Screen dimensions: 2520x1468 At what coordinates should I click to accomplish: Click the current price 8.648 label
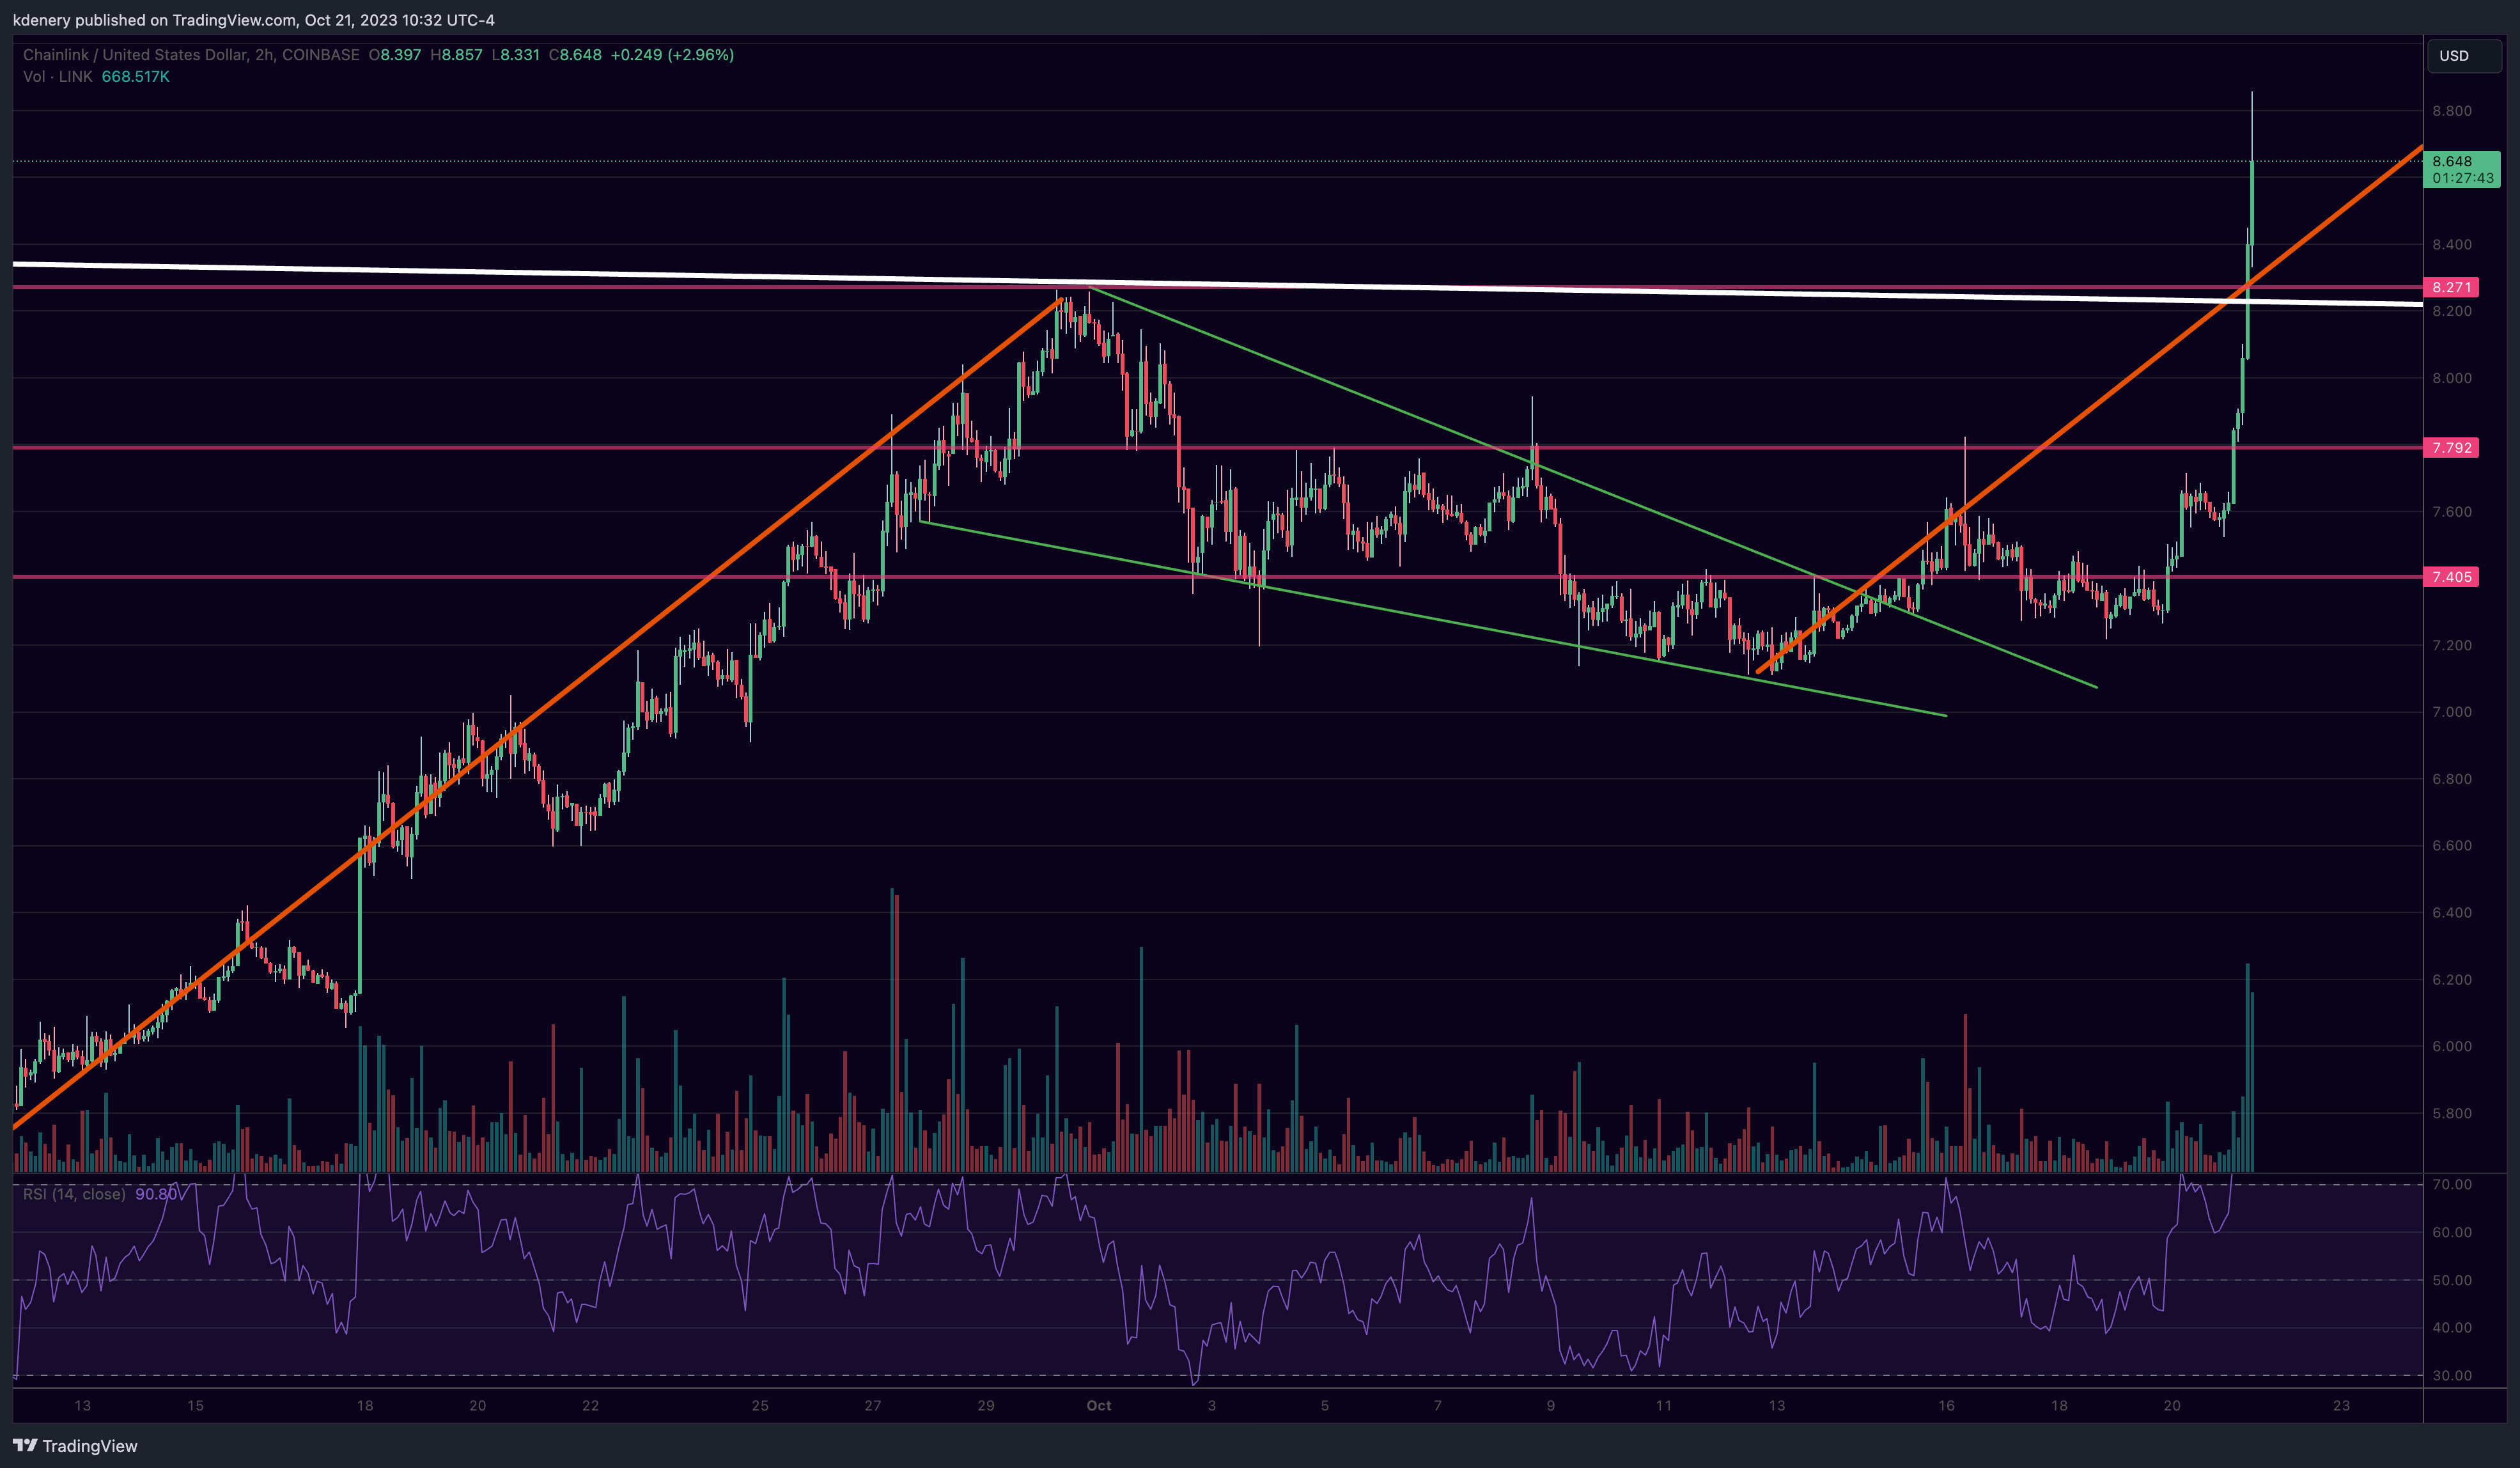click(x=2452, y=161)
